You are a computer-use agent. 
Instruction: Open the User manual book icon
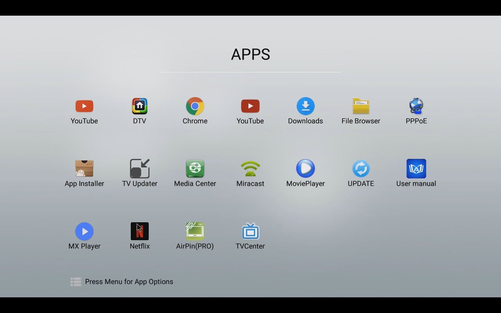[416, 169]
